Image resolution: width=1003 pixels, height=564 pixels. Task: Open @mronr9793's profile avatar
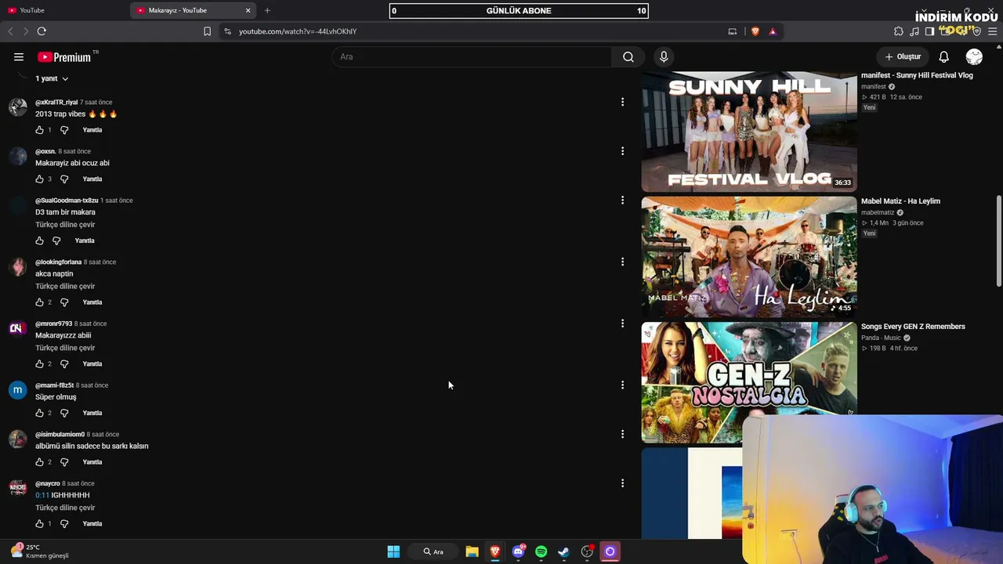(17, 329)
